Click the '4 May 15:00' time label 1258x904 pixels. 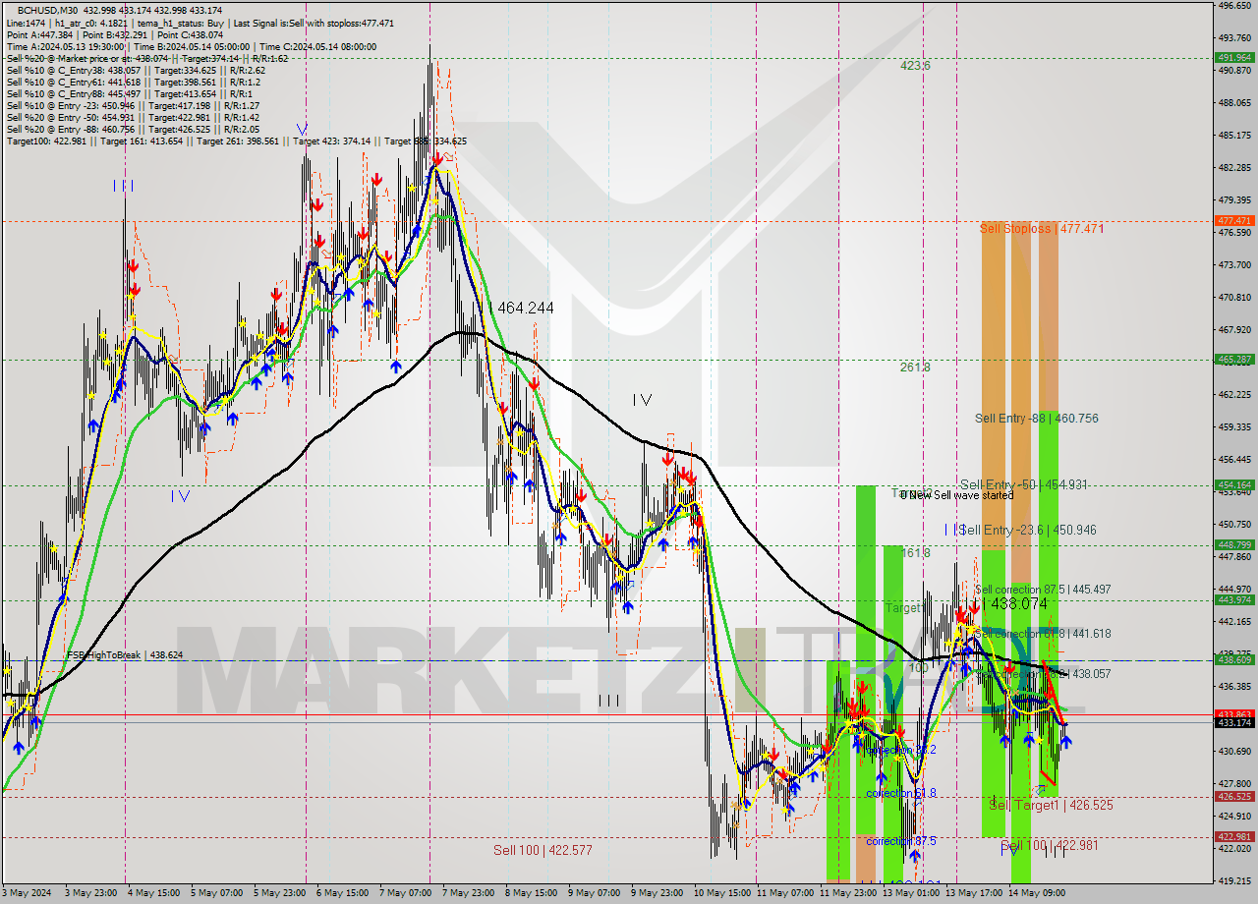(153, 893)
